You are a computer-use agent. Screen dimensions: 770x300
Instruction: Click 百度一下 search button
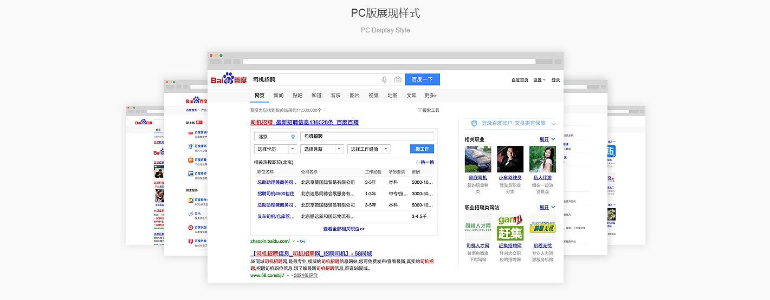pos(422,79)
